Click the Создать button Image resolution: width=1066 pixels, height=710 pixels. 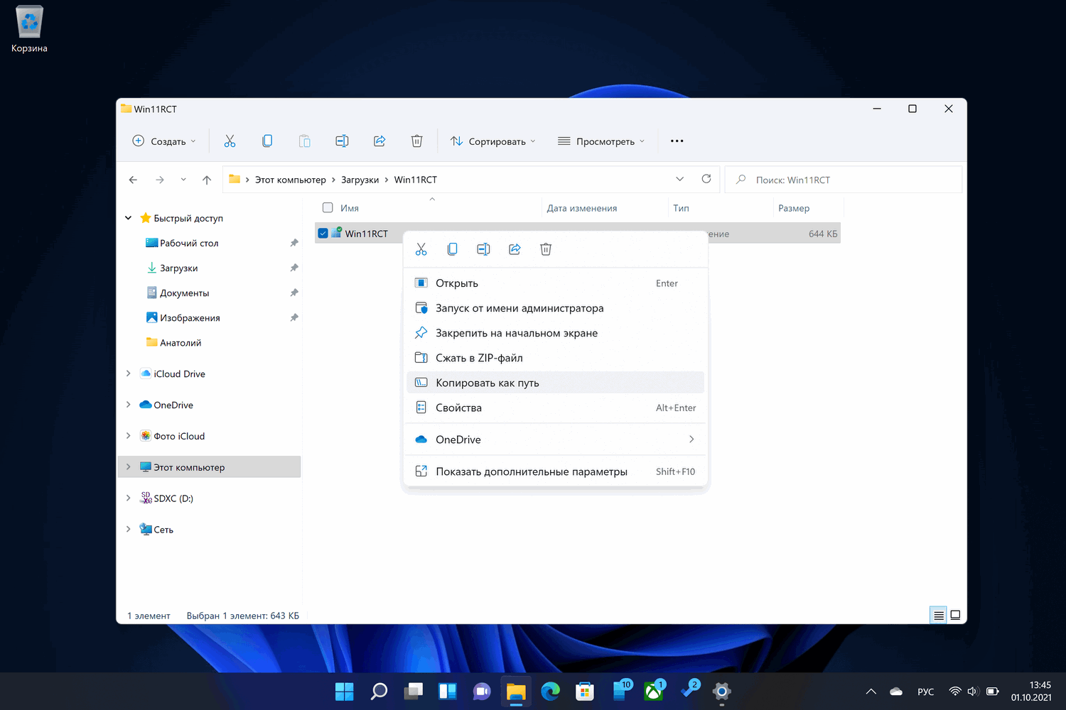164,141
